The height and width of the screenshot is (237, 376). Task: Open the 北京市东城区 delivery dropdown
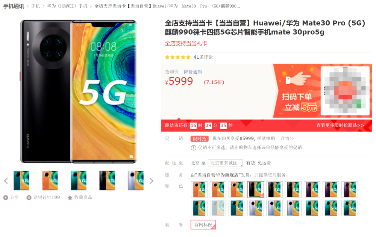[x=225, y=163]
